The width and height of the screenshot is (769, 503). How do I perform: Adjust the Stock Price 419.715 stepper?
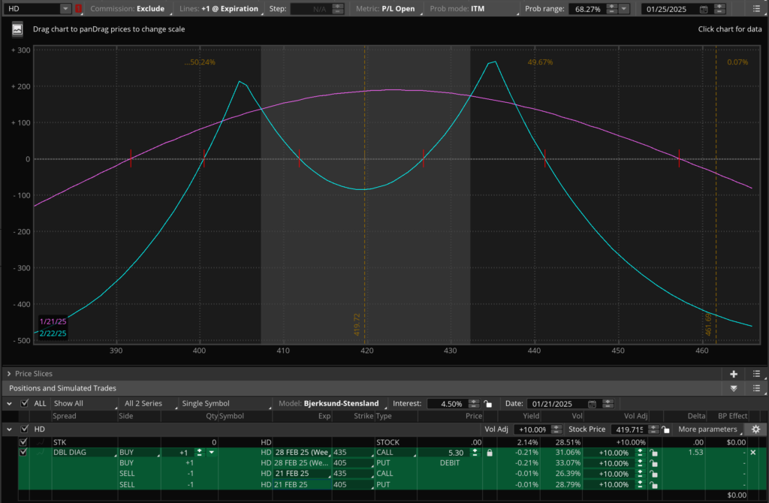click(x=653, y=429)
